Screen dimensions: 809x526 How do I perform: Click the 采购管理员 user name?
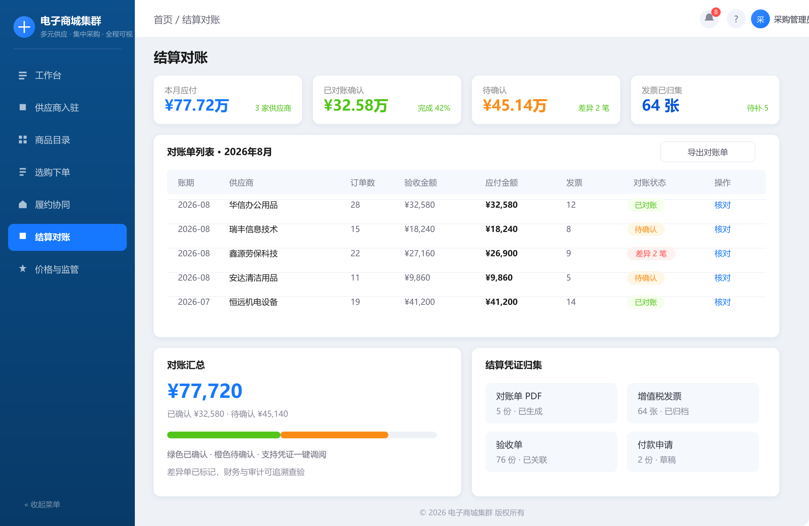point(791,19)
